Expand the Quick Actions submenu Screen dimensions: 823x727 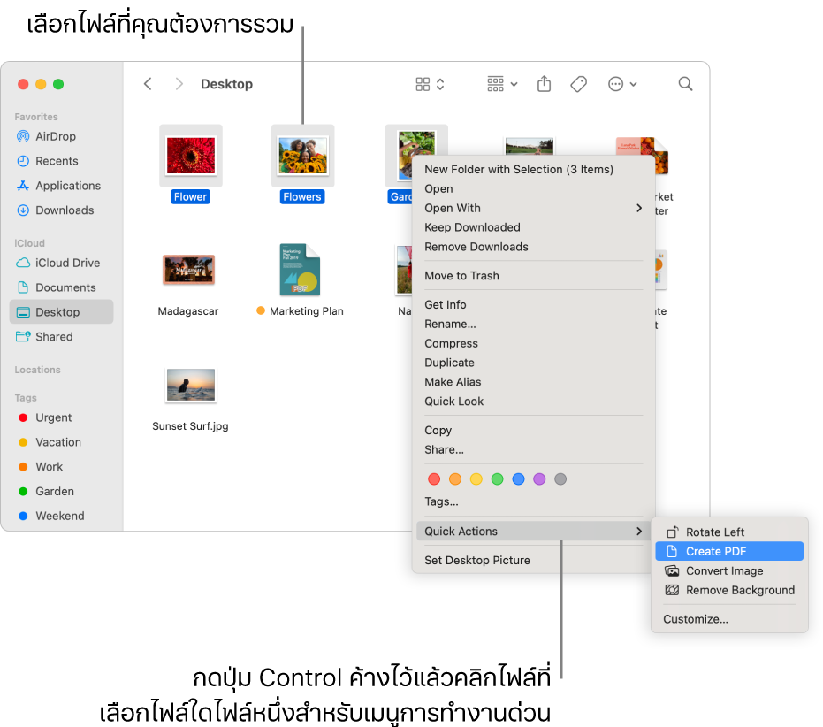tap(533, 532)
